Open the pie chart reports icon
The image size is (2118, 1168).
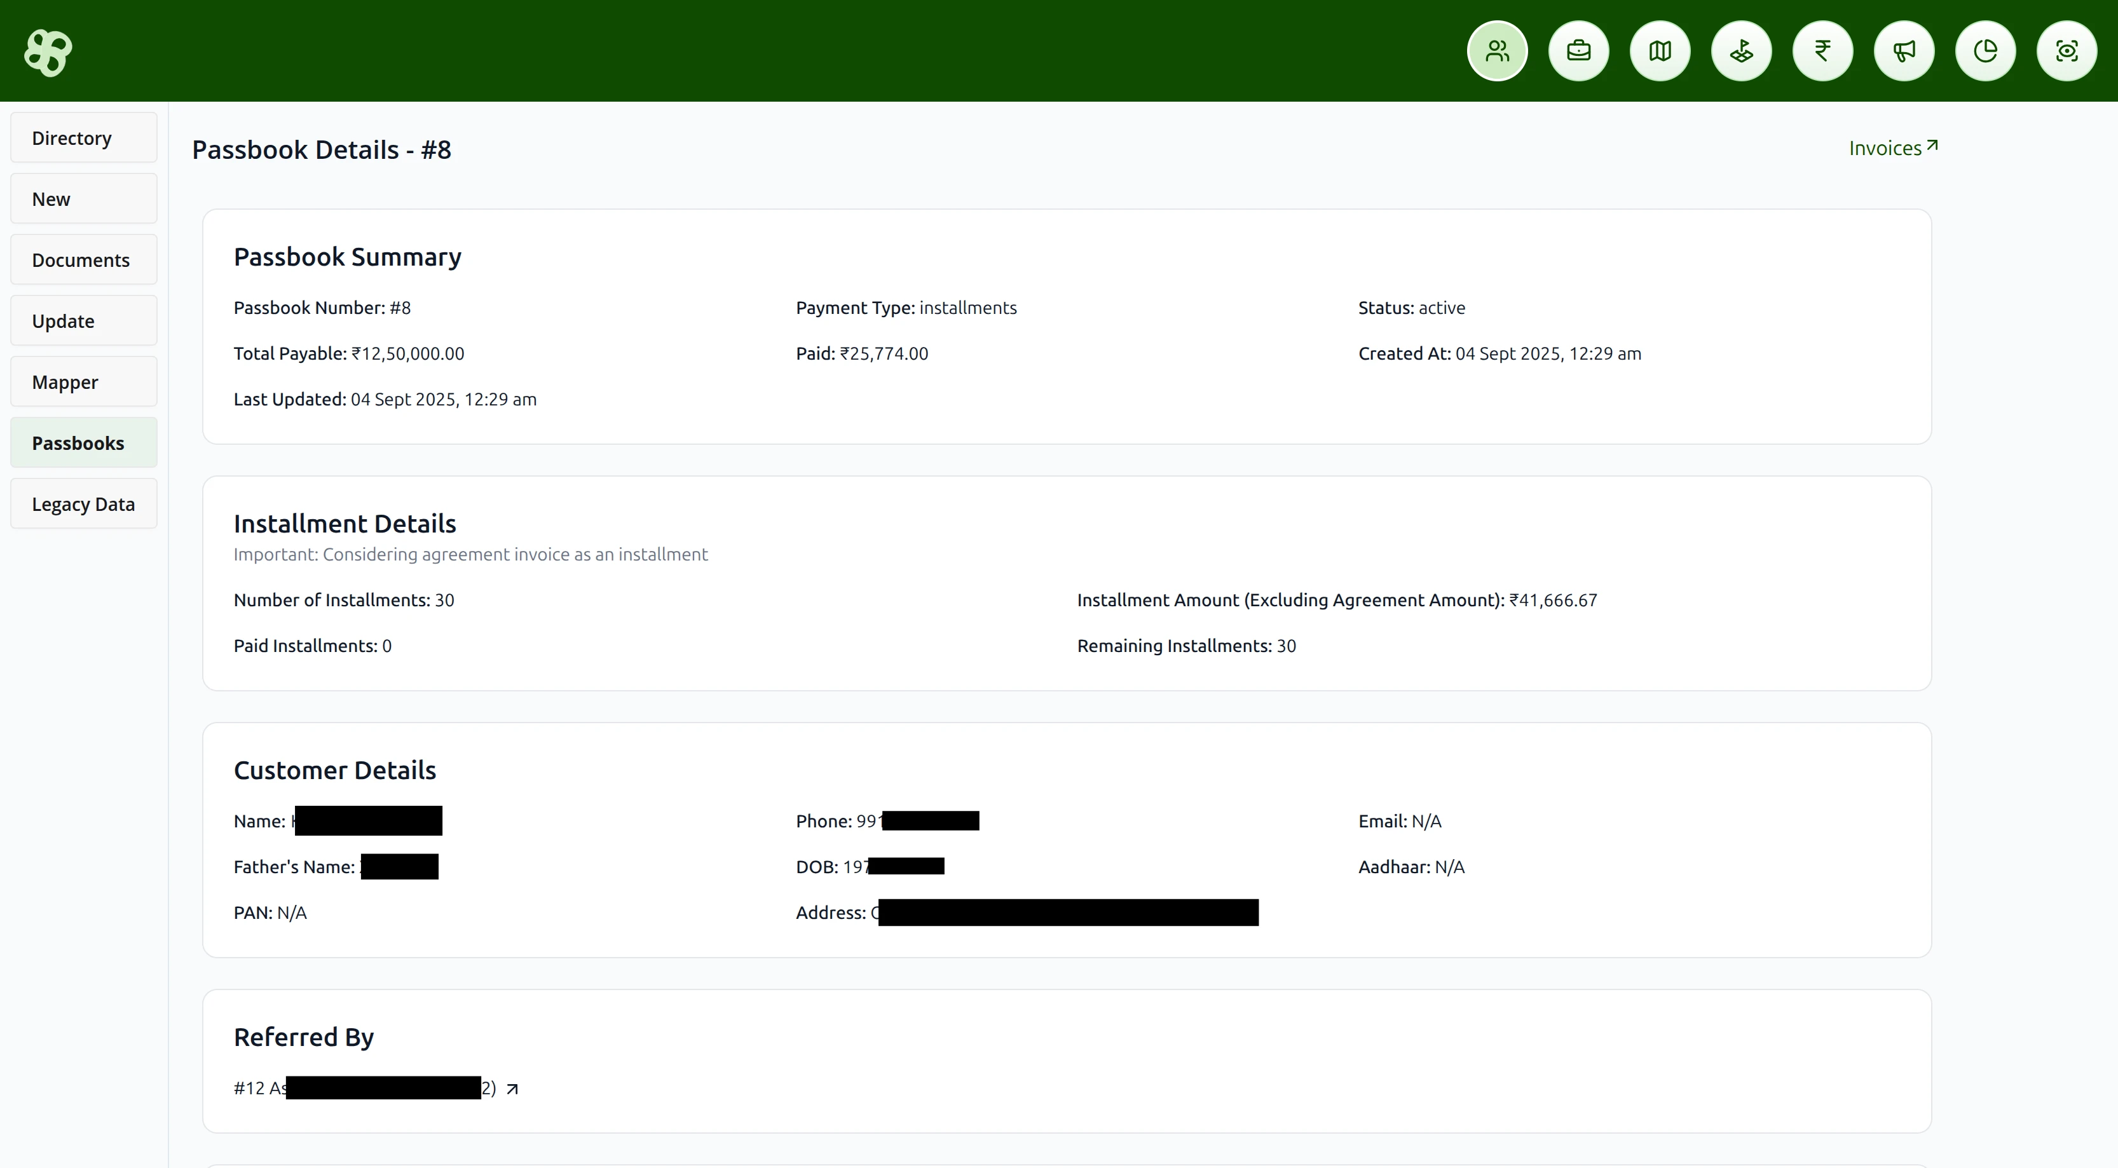click(x=1985, y=51)
